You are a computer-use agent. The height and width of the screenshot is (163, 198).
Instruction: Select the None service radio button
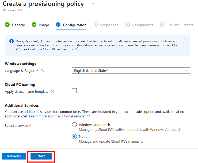point(75,136)
